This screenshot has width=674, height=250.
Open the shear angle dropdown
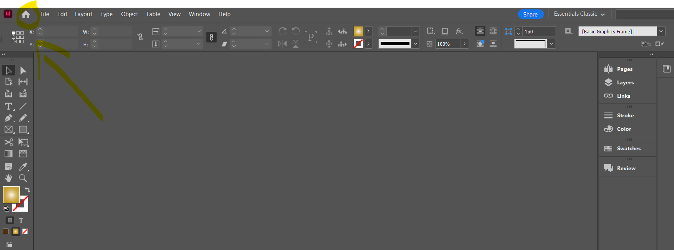click(267, 44)
